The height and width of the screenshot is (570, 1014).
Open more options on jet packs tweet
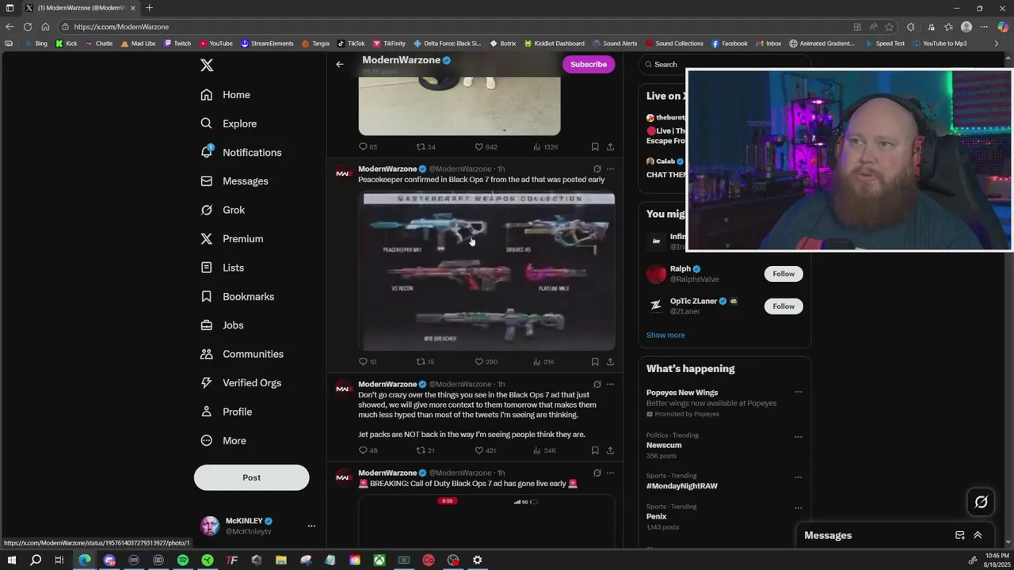pos(610,384)
